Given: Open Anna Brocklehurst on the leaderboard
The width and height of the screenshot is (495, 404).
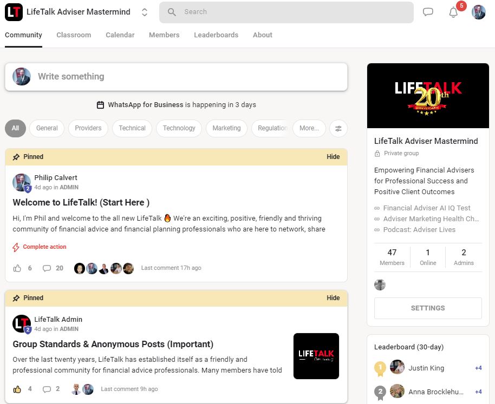Looking at the screenshot, I should 436,392.
